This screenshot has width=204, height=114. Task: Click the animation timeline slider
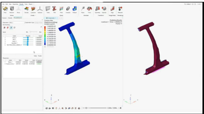tap(98, 108)
